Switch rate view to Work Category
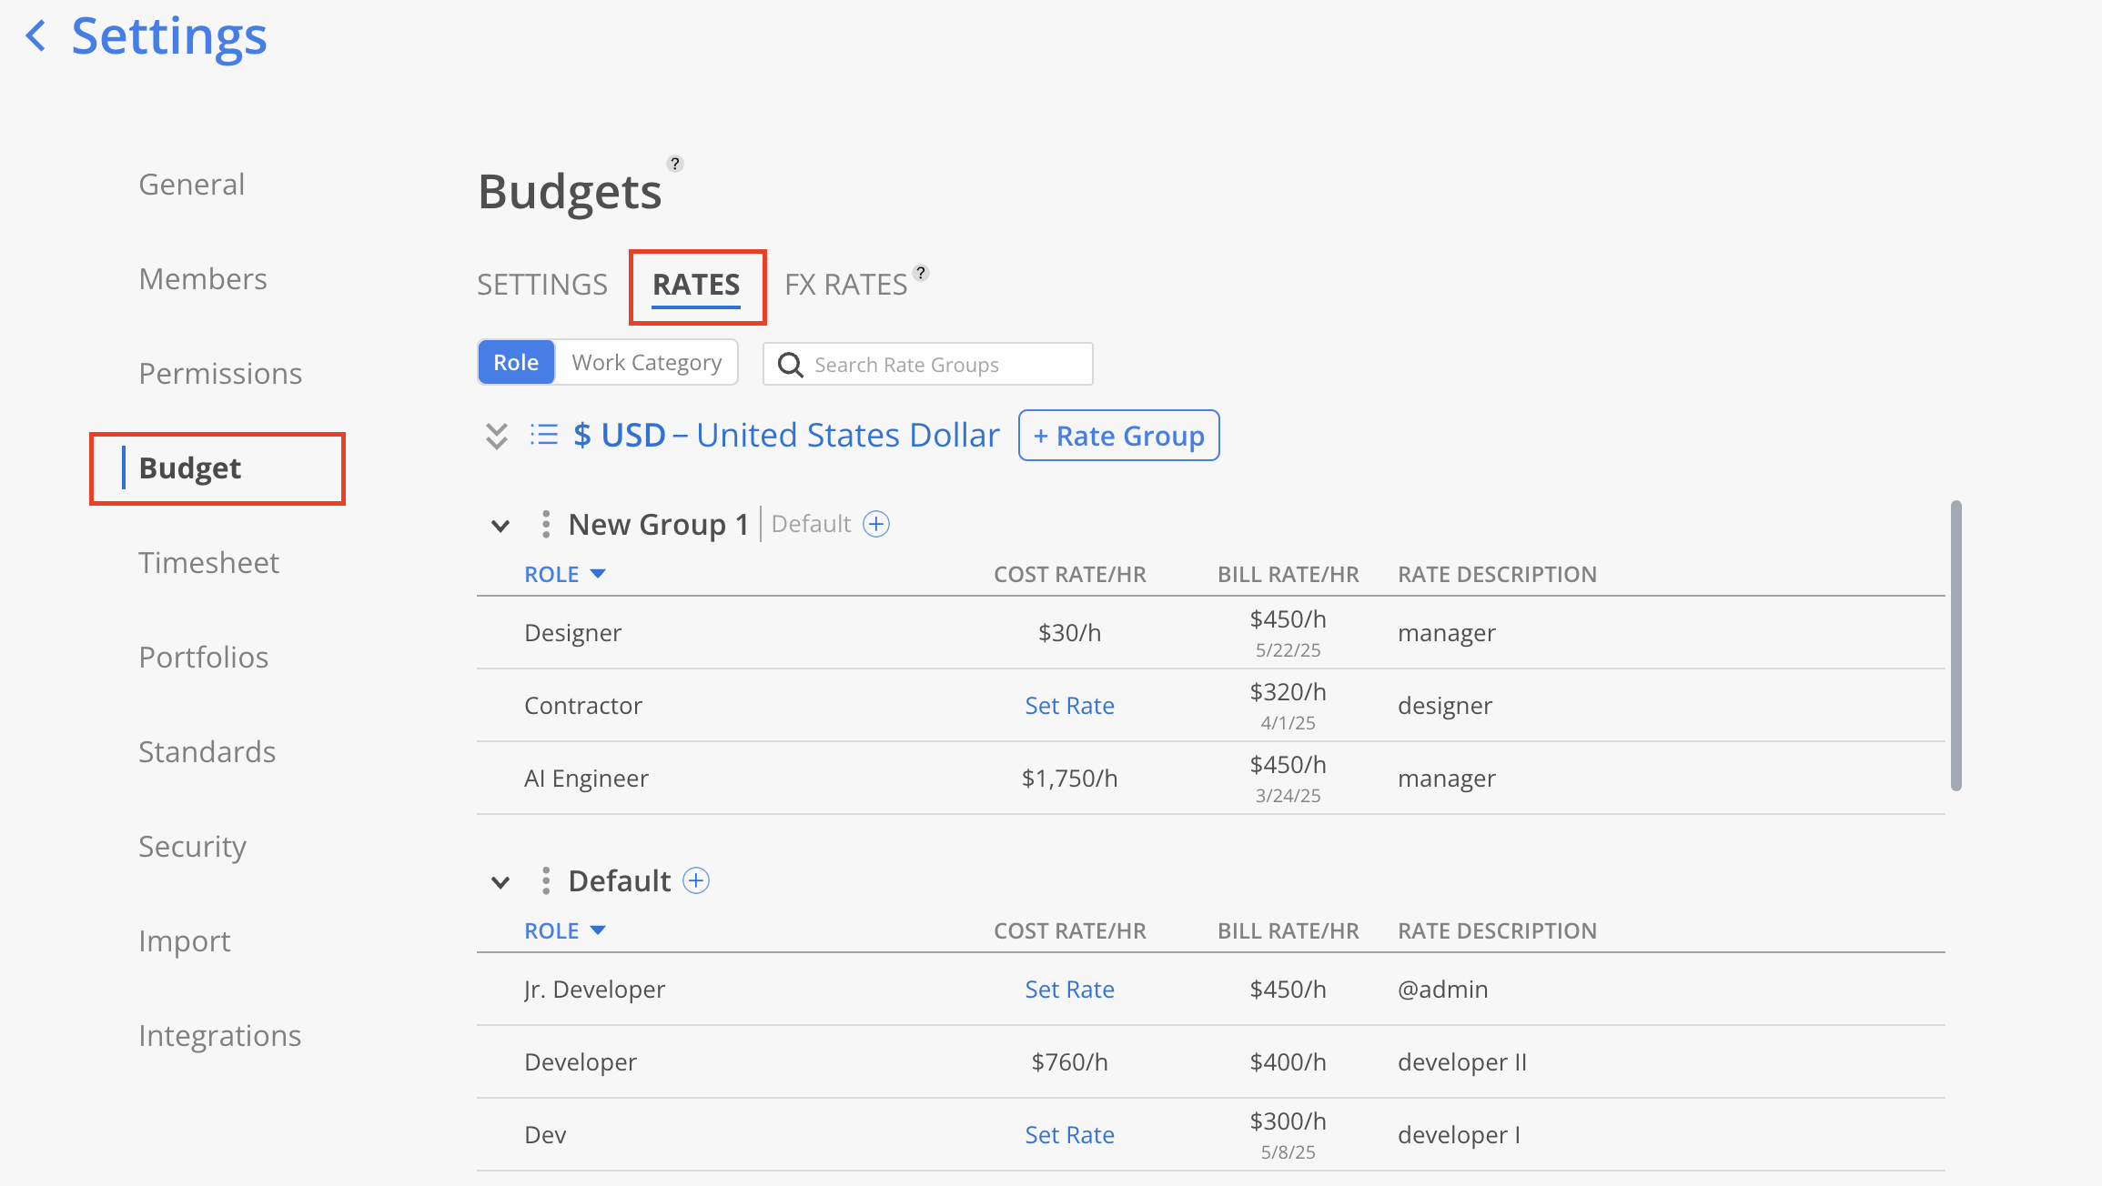The height and width of the screenshot is (1186, 2102). [x=646, y=363]
